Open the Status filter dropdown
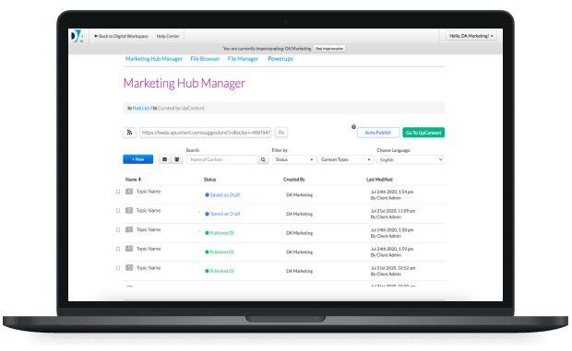This screenshot has height=351, width=572. point(294,159)
